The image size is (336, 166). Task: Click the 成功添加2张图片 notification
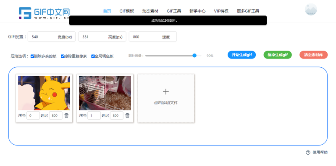[x=168, y=20]
